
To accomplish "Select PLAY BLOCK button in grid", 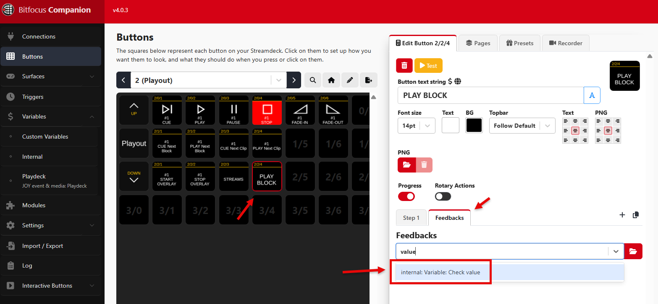I will pos(267,176).
